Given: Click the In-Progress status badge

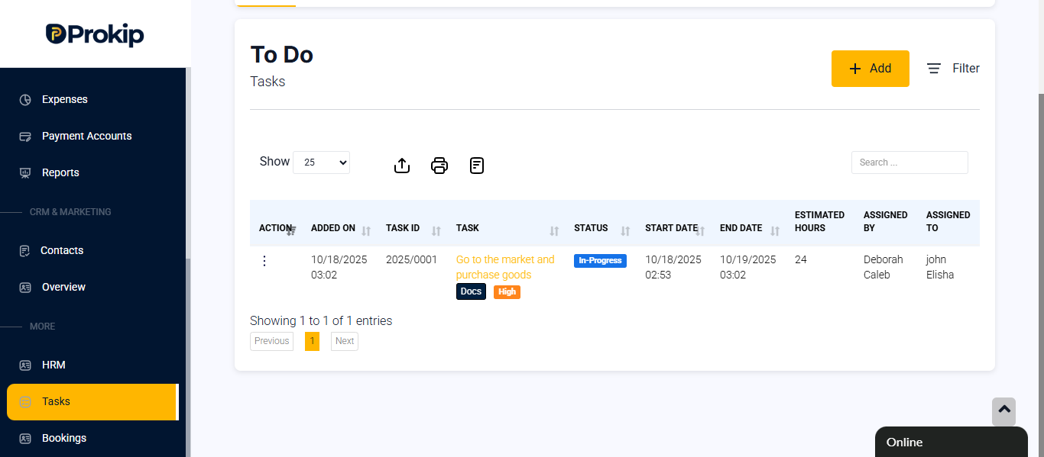Looking at the screenshot, I should pyautogui.click(x=600, y=260).
